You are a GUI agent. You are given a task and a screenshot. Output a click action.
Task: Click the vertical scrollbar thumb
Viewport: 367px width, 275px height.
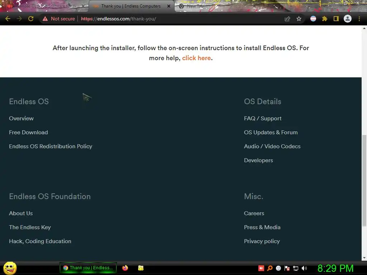point(364,180)
